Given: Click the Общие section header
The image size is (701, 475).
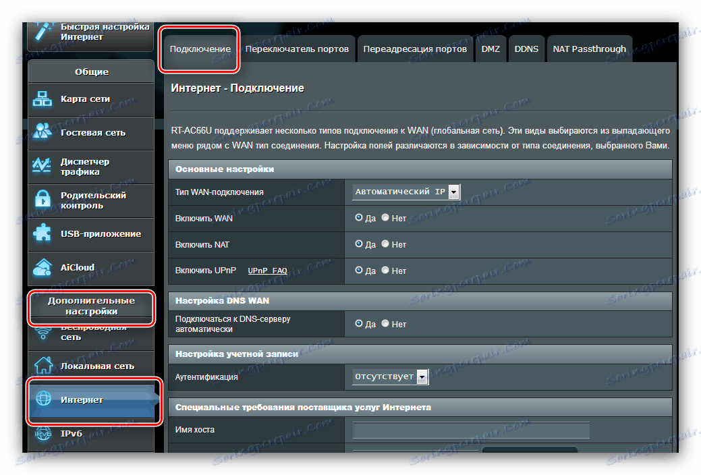Looking at the screenshot, I should pyautogui.click(x=92, y=72).
